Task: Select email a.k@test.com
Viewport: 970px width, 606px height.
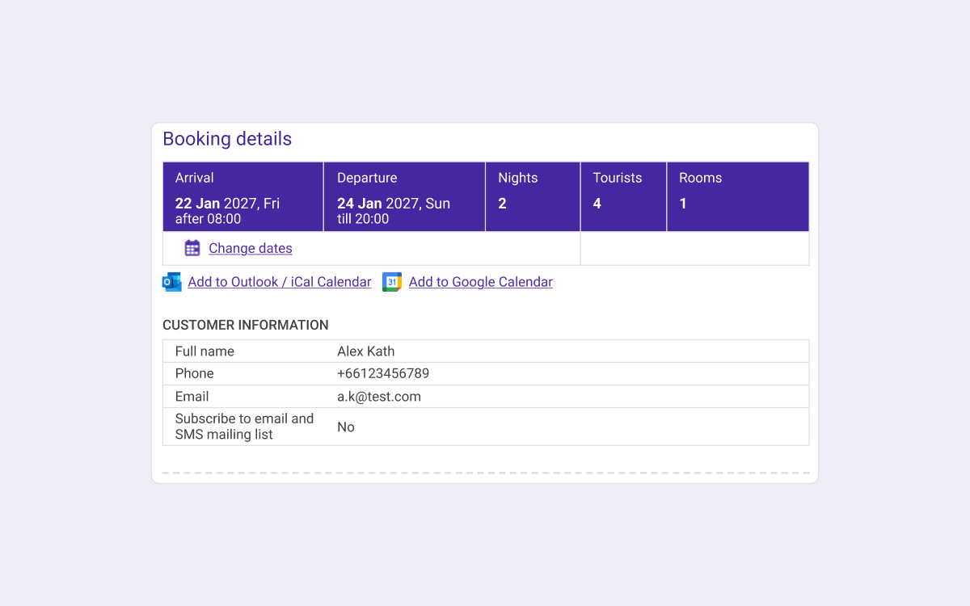Action: coord(379,397)
